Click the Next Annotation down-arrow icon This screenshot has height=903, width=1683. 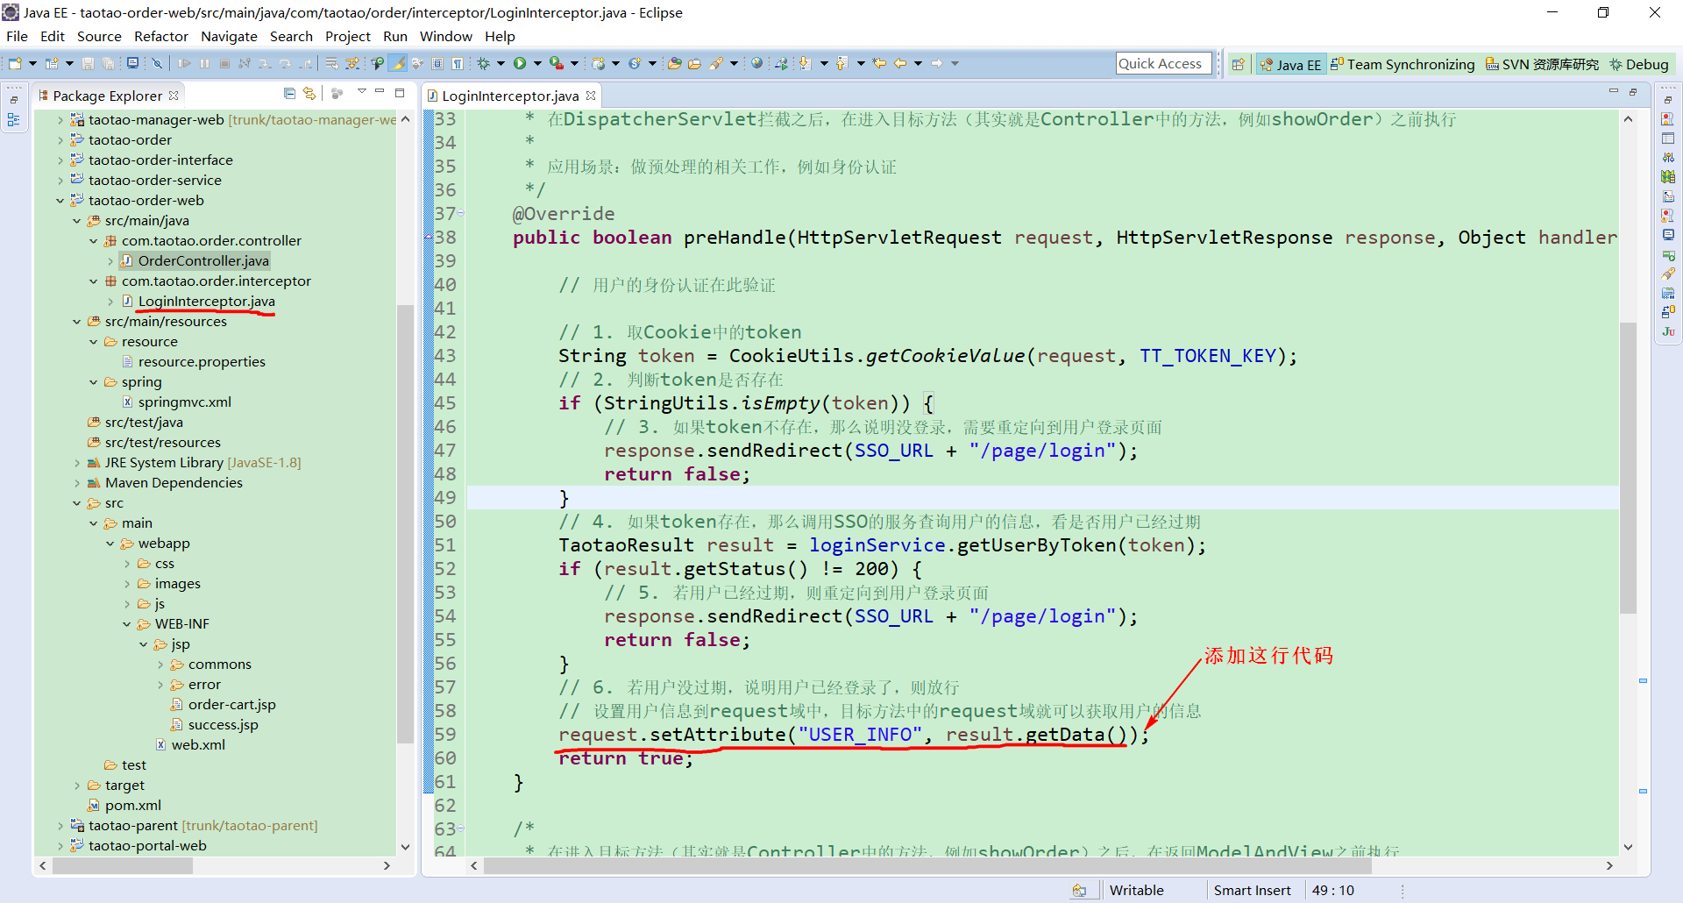point(805,63)
